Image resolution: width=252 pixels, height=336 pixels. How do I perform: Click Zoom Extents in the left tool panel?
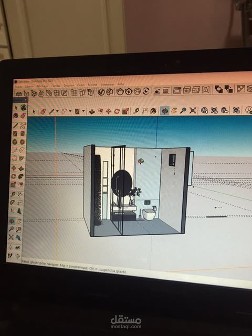11,237
